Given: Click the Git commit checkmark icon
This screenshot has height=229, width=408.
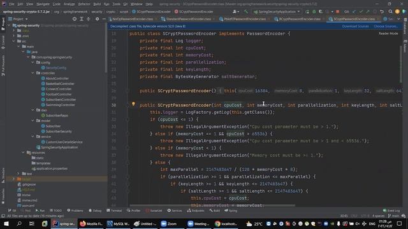Looking at the screenshot, I should [x=361, y=11].
